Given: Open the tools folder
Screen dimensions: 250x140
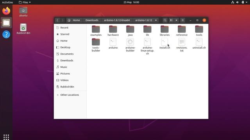Looking at the screenshot, I should tap(199, 31).
